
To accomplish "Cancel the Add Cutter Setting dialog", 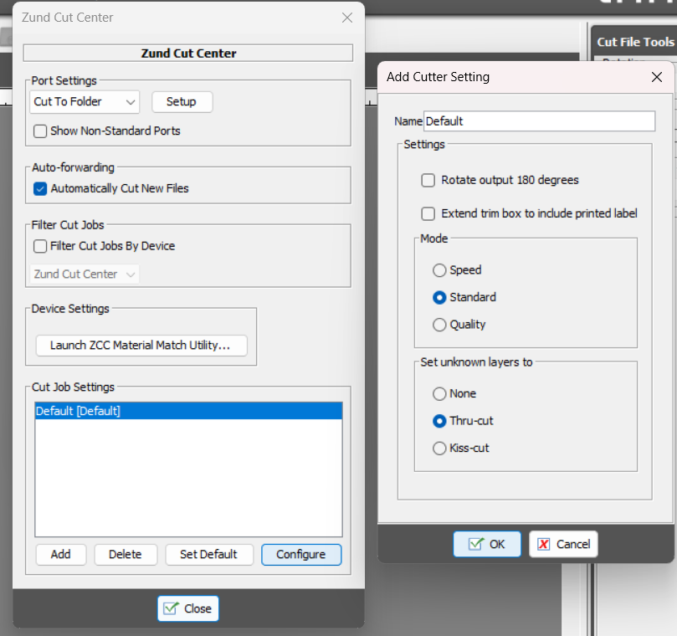I will tap(563, 544).
